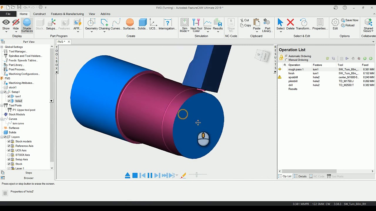376x211 pixels.
Task: Open the Solids creation tool
Action: click(143, 25)
